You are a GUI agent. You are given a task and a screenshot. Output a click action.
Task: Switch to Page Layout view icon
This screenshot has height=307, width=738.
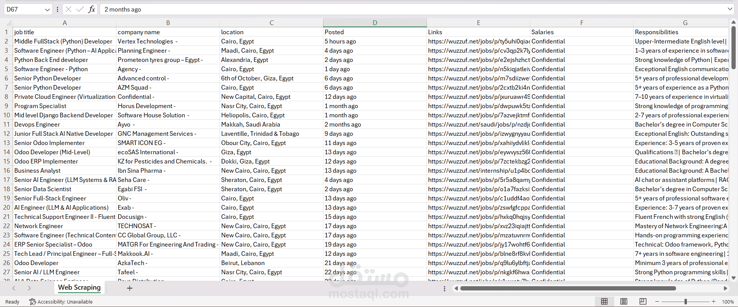click(624, 302)
